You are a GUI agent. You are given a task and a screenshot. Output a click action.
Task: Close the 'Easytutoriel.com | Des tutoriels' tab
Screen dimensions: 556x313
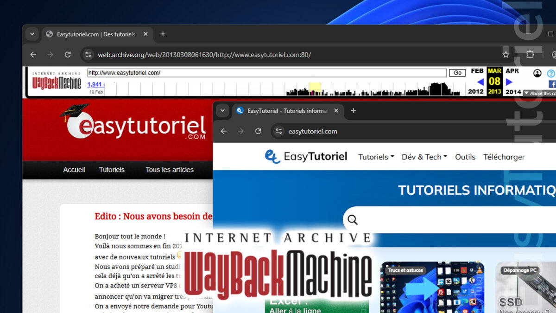pyautogui.click(x=145, y=34)
